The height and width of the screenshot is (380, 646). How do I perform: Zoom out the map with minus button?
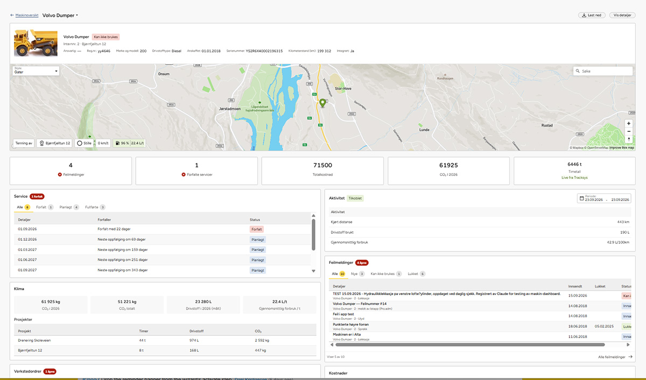pyautogui.click(x=628, y=131)
